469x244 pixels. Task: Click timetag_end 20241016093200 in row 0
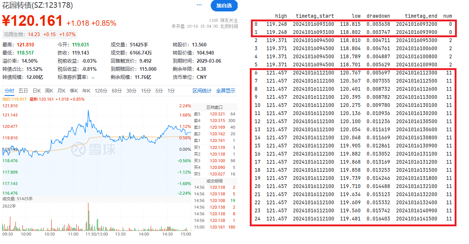coord(417,24)
